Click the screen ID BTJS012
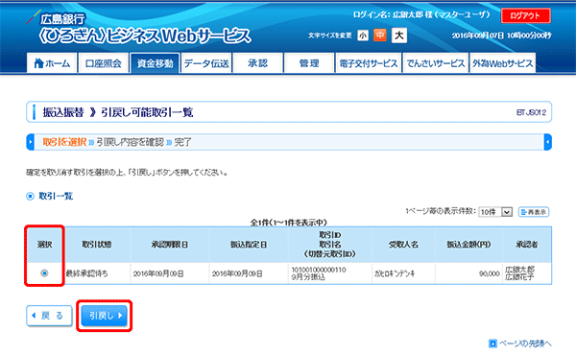 (531, 112)
